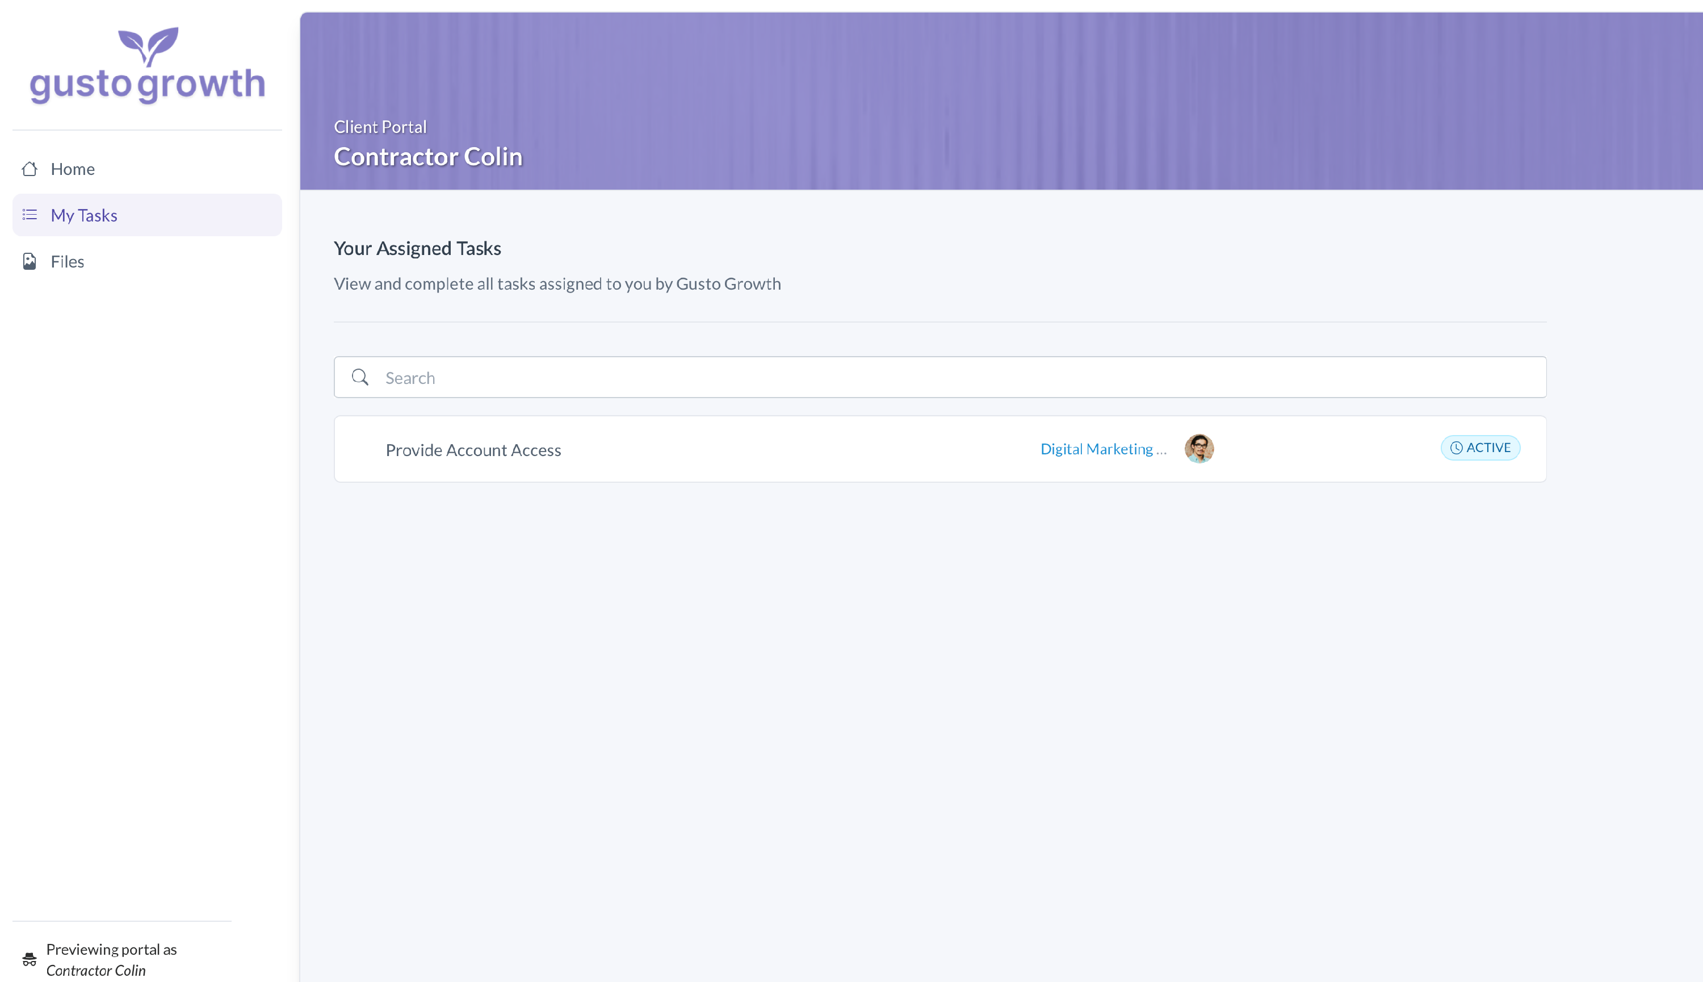Click the Contractor Colin header title
Screen dimensions: 1703x982
[x=428, y=157]
